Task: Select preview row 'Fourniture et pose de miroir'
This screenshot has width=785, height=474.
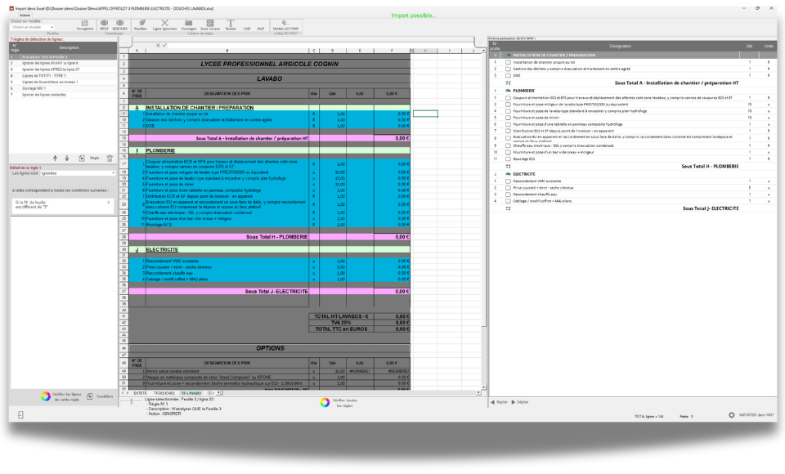Action: pos(633,118)
